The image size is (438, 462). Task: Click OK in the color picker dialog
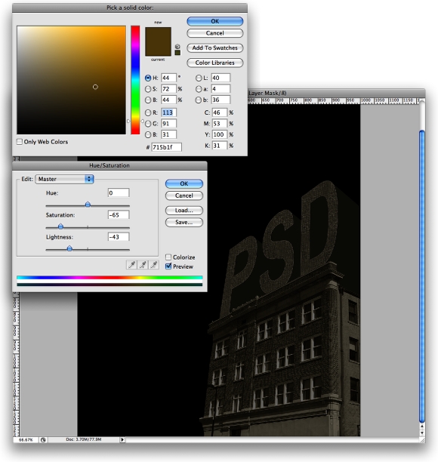coord(215,21)
